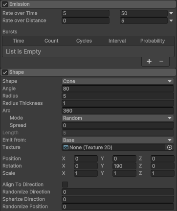Click Rotation X value field
The image size is (177, 211).
pyautogui.click(x=86, y=166)
